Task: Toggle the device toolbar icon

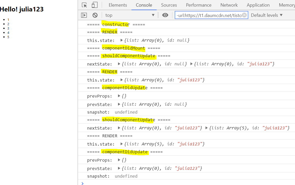Action: (95, 5)
